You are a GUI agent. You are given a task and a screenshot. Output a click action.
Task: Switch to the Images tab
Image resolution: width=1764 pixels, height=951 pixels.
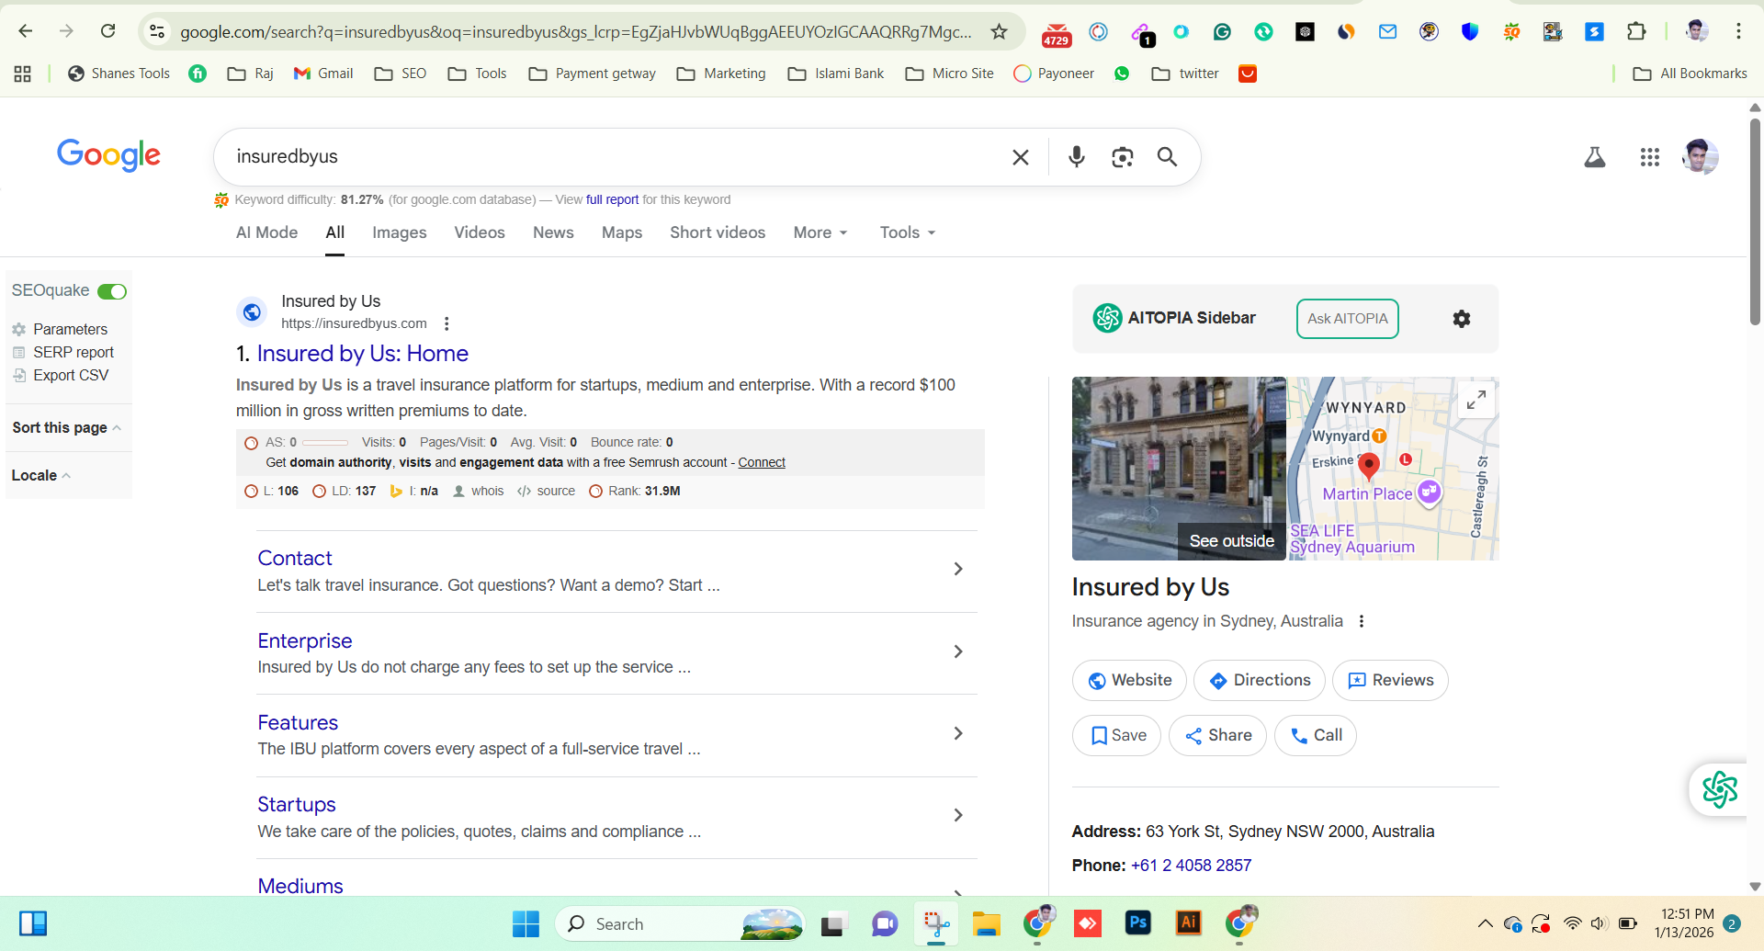[400, 232]
